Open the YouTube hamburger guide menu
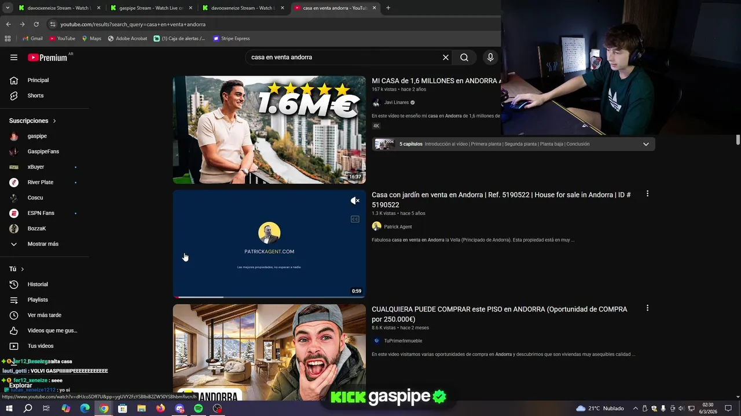The height and width of the screenshot is (416, 741). click(14, 57)
